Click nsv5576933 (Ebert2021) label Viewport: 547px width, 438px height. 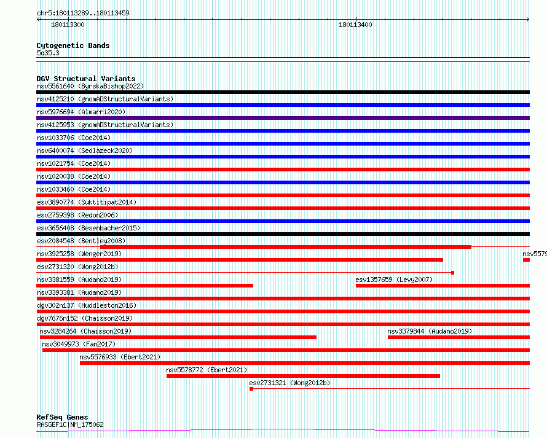click(x=120, y=357)
